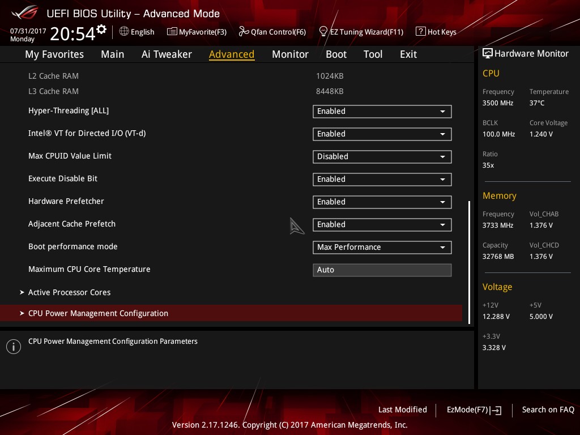This screenshot has height=435, width=580.
Task: Go to the Monitor tab
Action: [x=290, y=54]
